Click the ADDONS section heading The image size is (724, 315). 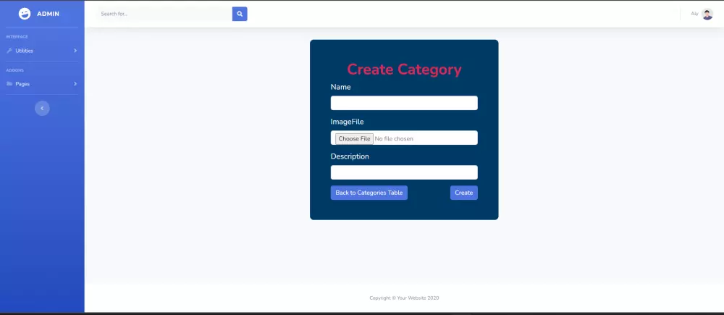pos(14,70)
